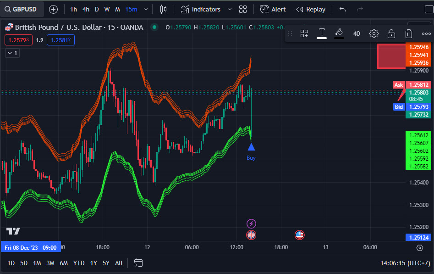Viewport: 434px width, 274px height.
Task: Select the YTD date range
Action: (79, 263)
